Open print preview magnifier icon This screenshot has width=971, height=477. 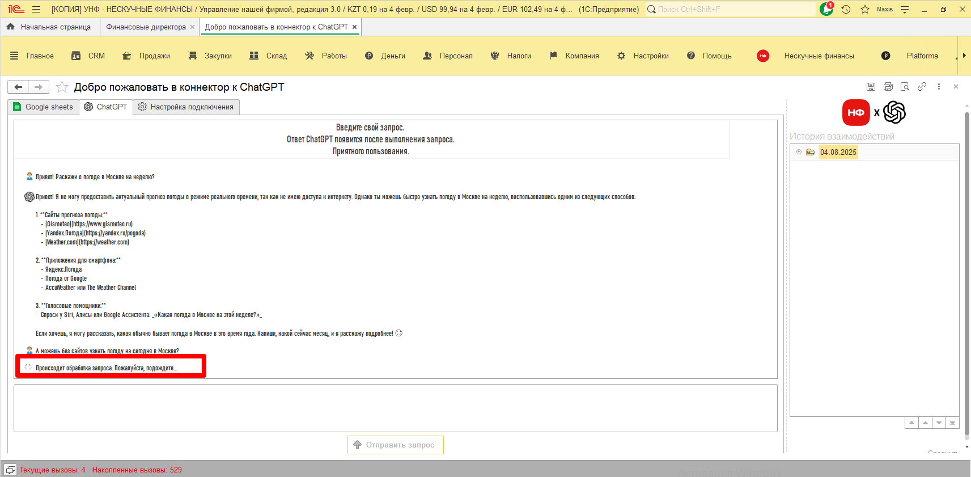[x=905, y=87]
